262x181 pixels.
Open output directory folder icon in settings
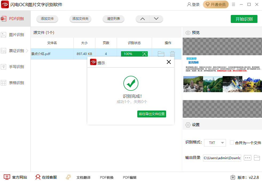(257, 158)
